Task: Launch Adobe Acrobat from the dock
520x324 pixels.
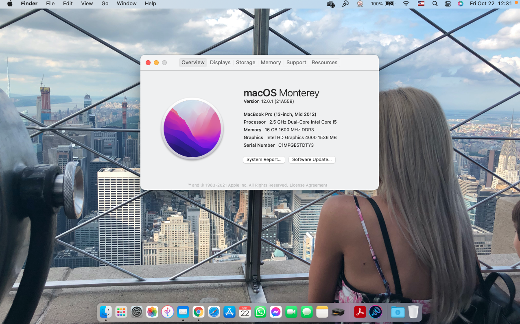Action: tap(360, 312)
